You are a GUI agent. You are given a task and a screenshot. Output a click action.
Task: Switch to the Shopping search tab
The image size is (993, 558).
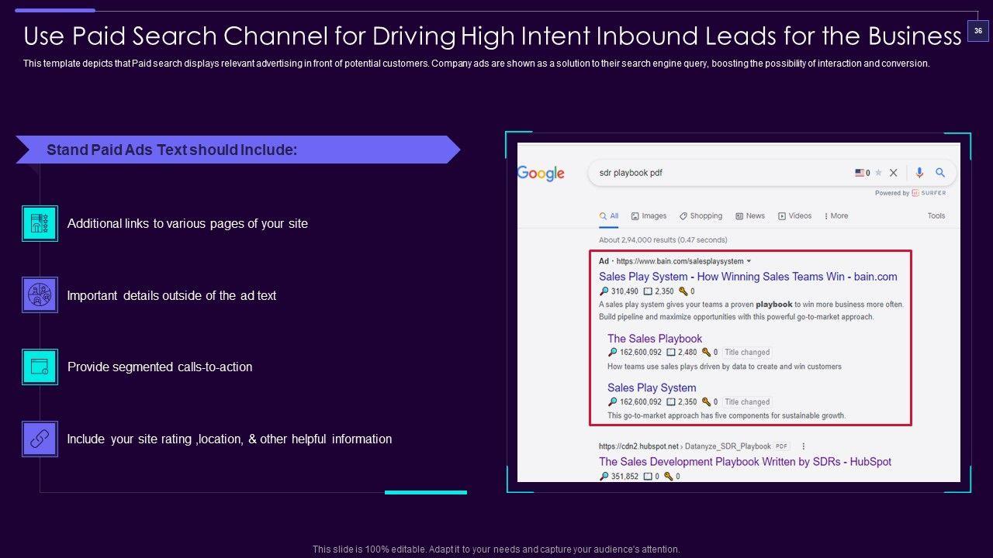[701, 216]
